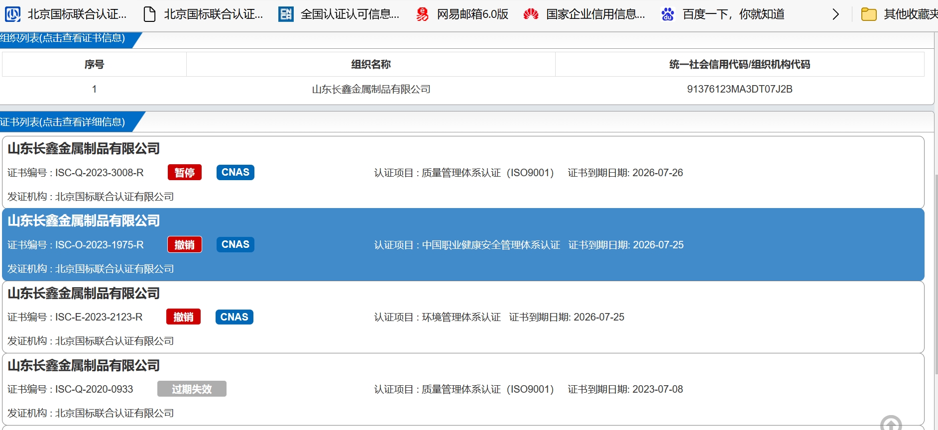
Task: Select organization row 山东长鑫金属制品有限公司 in the table
Action: click(x=371, y=89)
